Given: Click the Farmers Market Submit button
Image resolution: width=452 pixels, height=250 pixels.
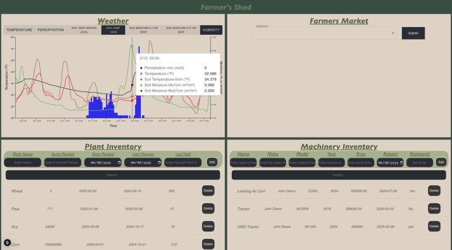Looking at the screenshot, I should [x=413, y=33].
